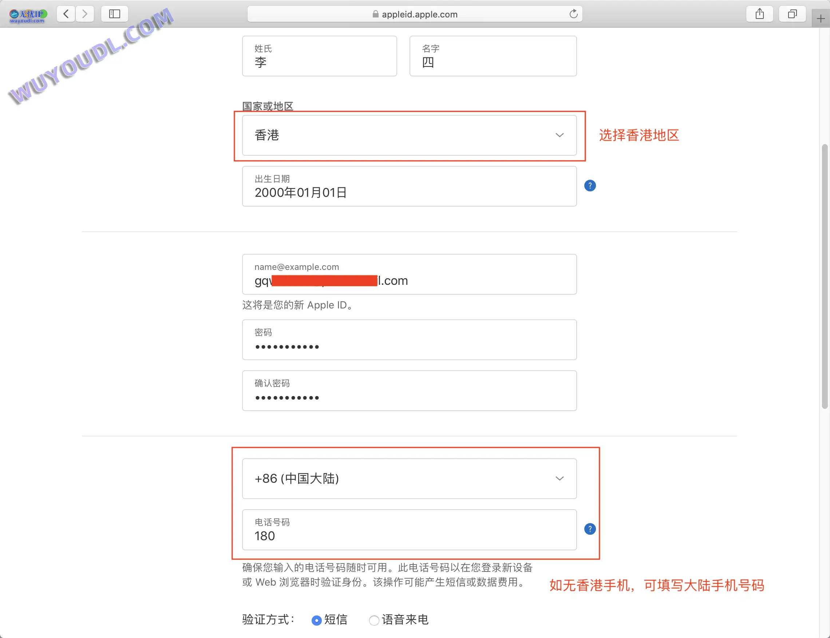Click the appleid.apple.com address bar
830x638 pixels.
coord(415,14)
